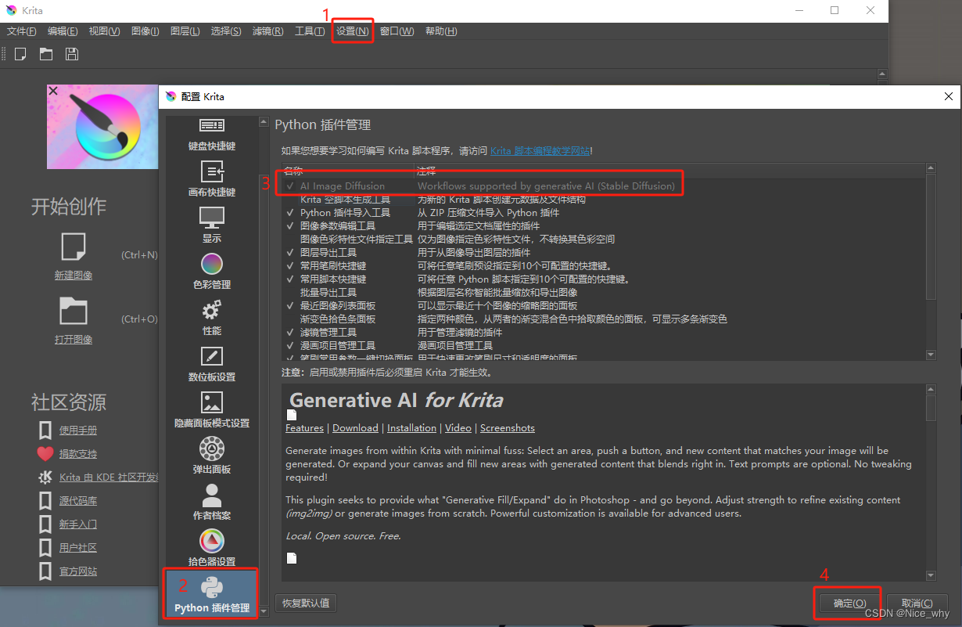Screen dimensions: 962x627
Task: Click the description pane scrollbar down arrow
Action: (931, 575)
